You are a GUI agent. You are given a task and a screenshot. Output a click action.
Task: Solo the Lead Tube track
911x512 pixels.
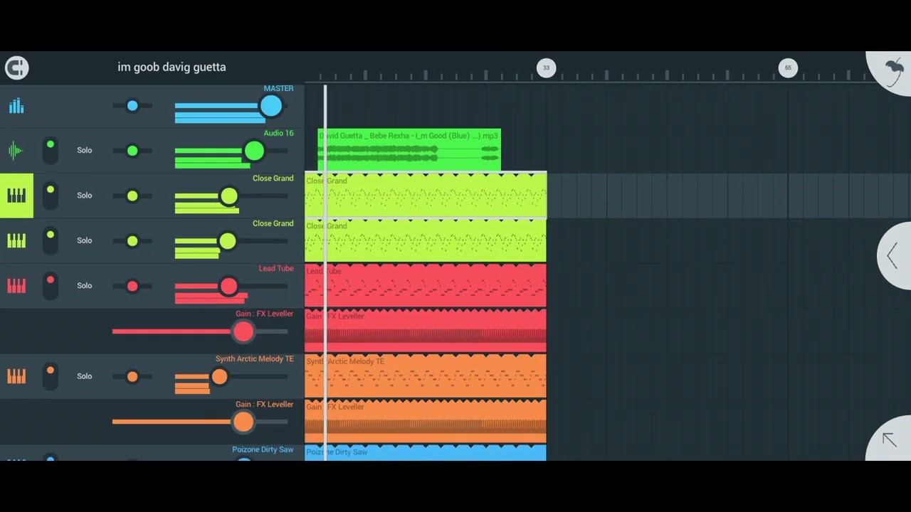point(85,285)
